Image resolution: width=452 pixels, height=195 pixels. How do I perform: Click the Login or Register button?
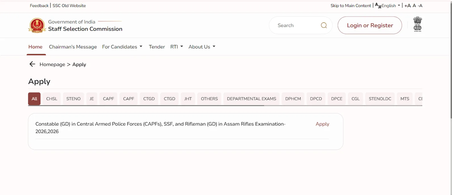coord(370,25)
